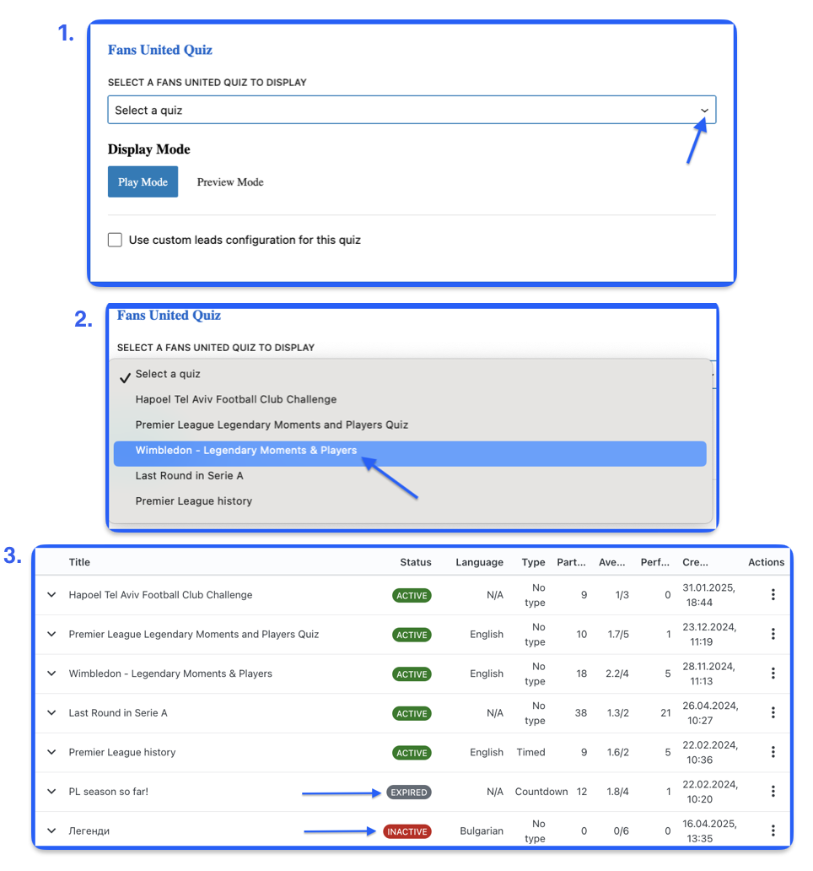The image size is (813, 871).
Task: Click creation date 31.01.2025, 18:44
Action: [708, 595]
